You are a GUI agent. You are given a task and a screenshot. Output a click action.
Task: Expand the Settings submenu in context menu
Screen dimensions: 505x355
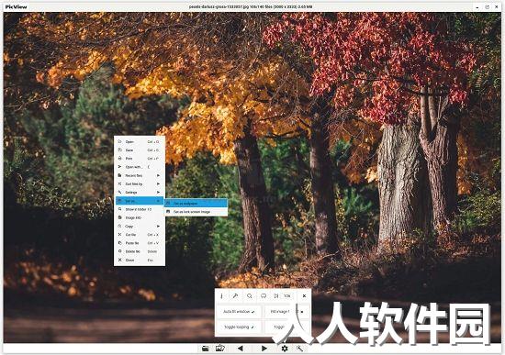coord(140,192)
